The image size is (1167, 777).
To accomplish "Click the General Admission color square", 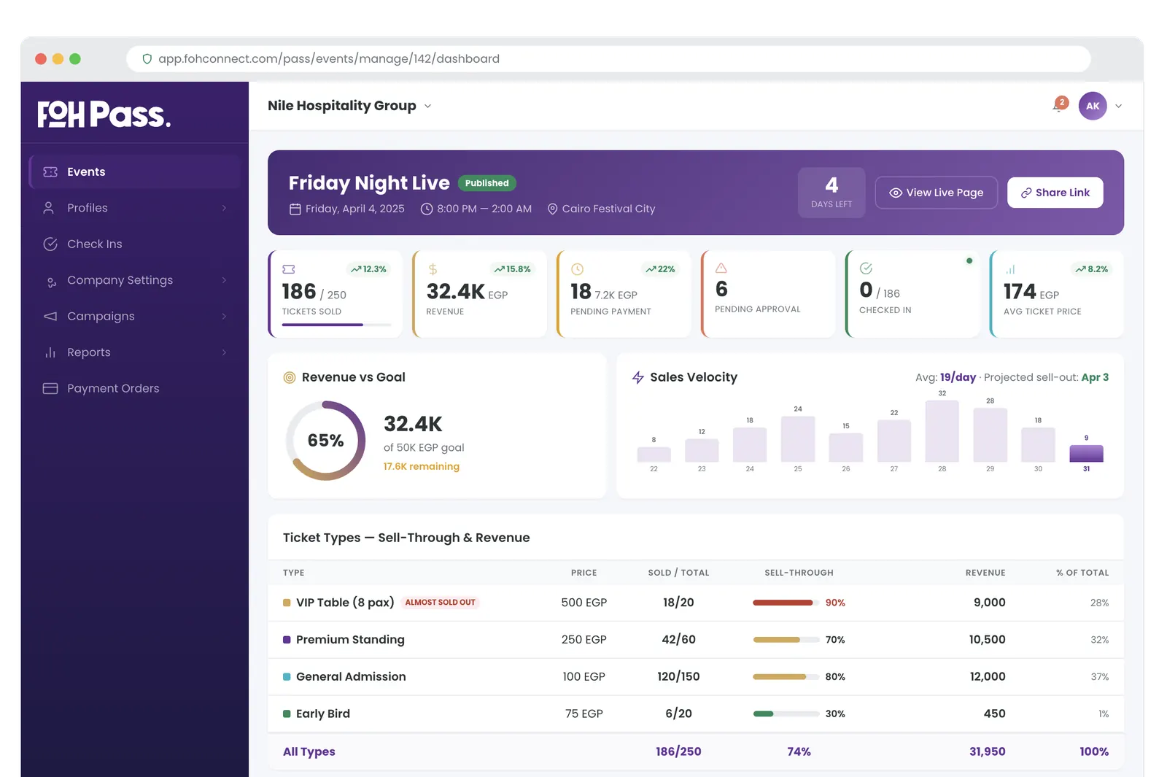I will point(287,677).
